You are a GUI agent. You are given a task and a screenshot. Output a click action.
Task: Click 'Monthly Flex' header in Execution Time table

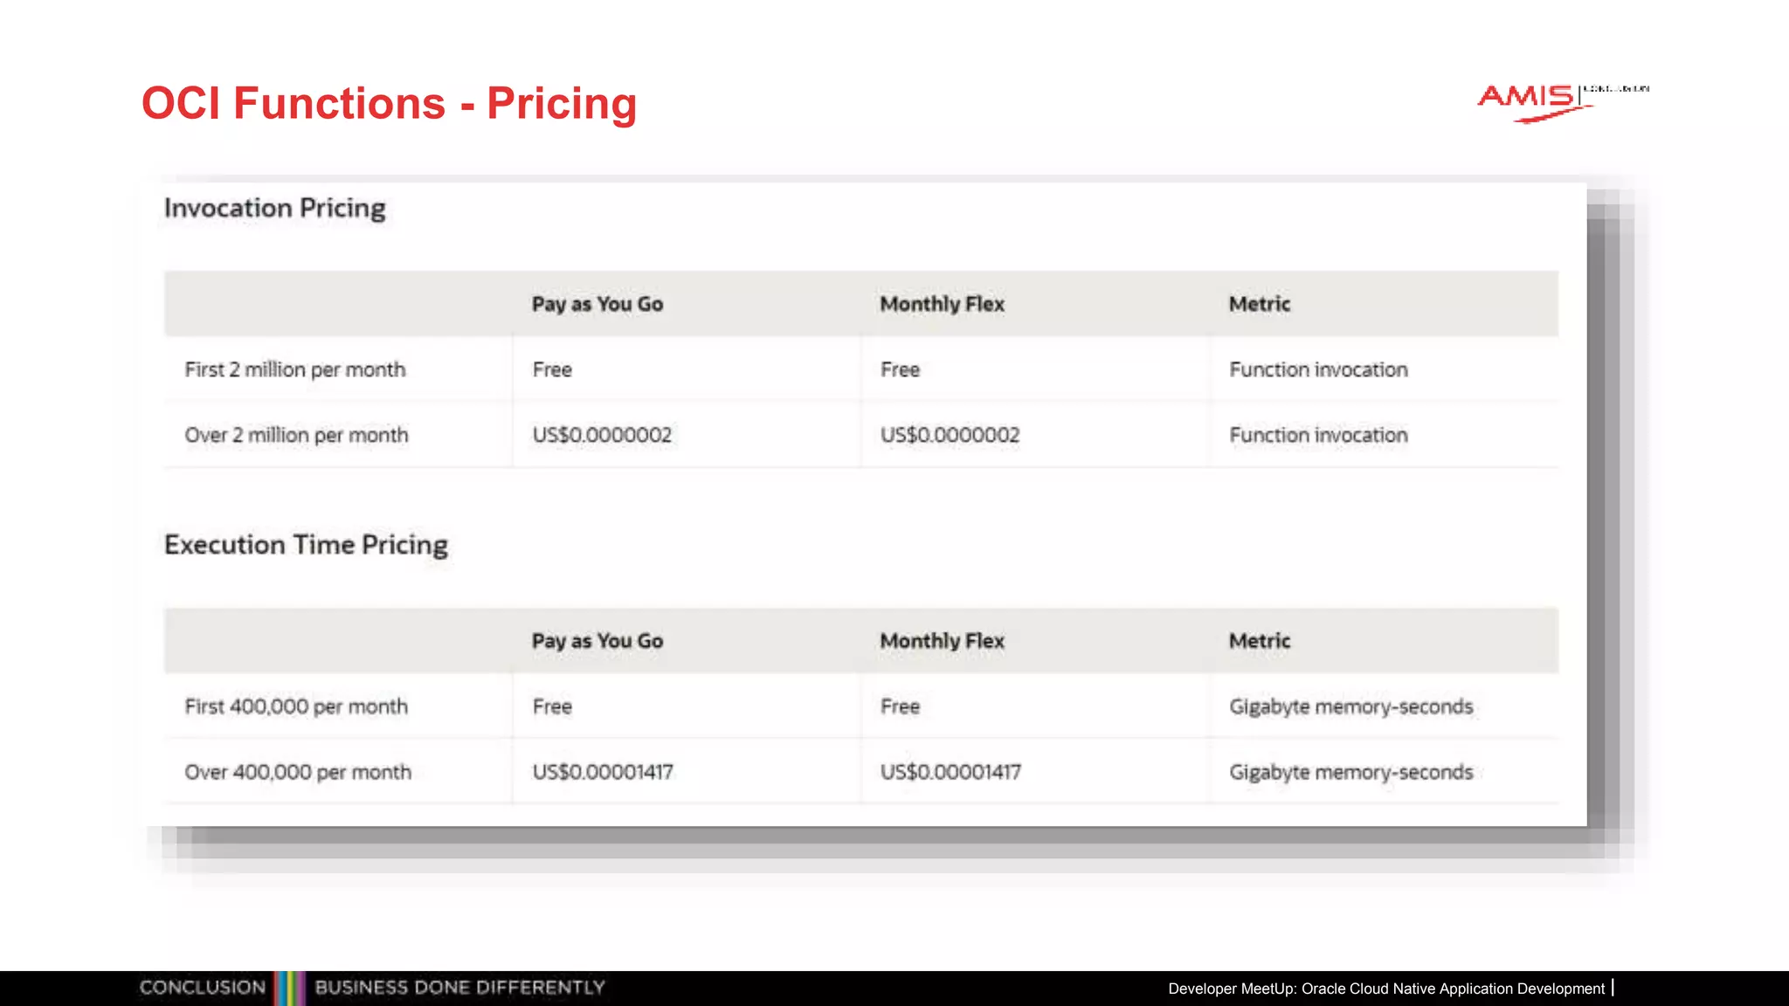click(943, 641)
